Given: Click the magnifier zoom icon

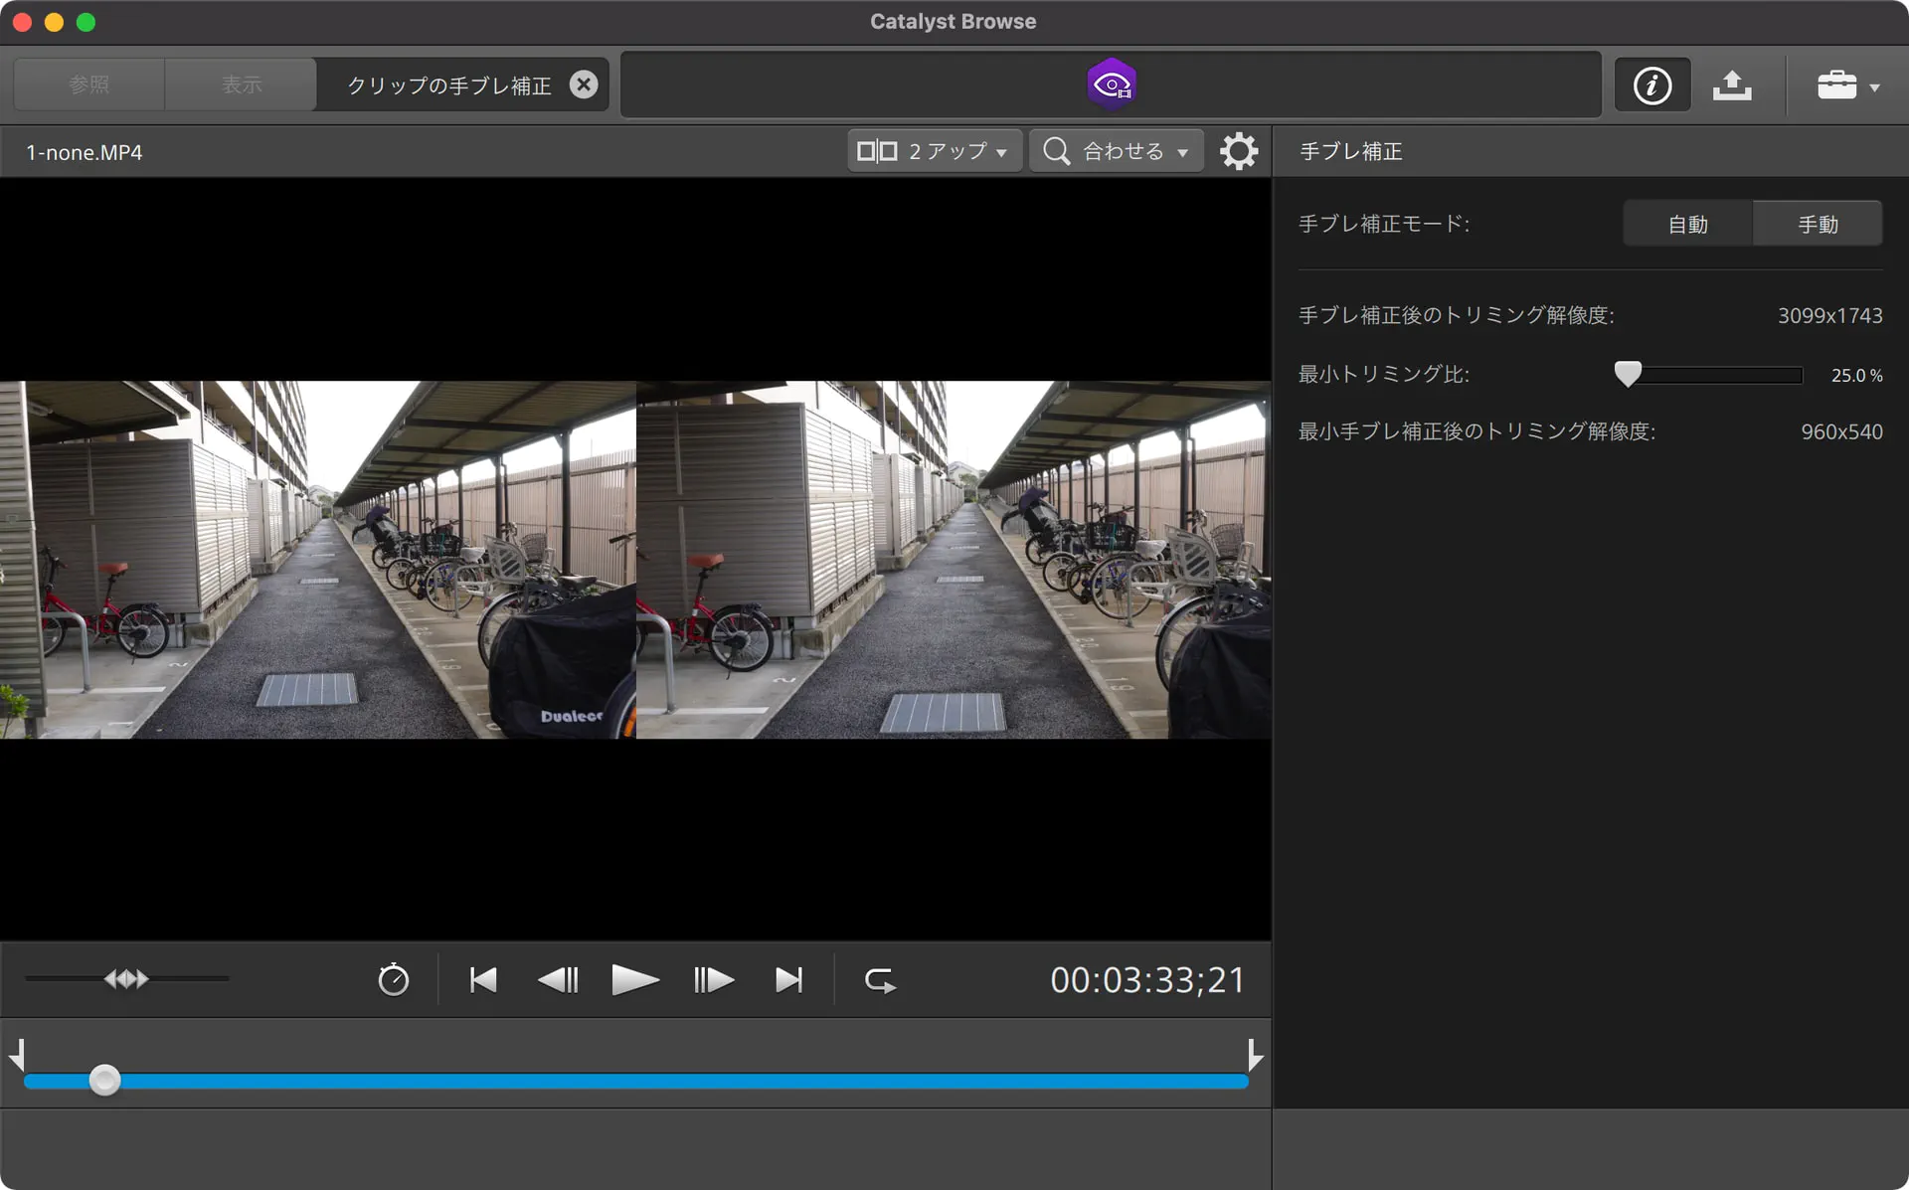Looking at the screenshot, I should tap(1056, 150).
